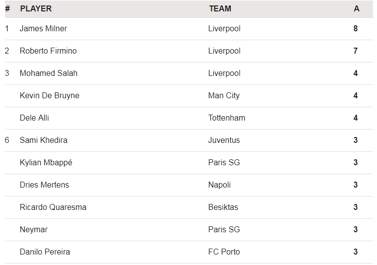
Task: Choose Kylian Mbappé from the list
Action: 46,163
